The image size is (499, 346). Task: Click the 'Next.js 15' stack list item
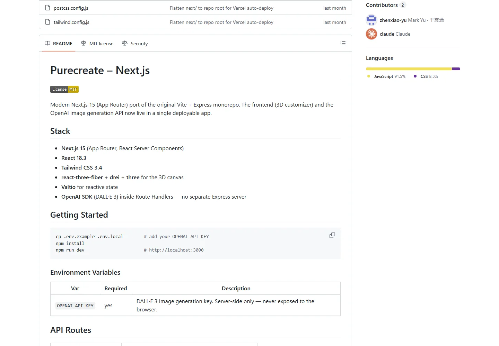click(x=122, y=148)
